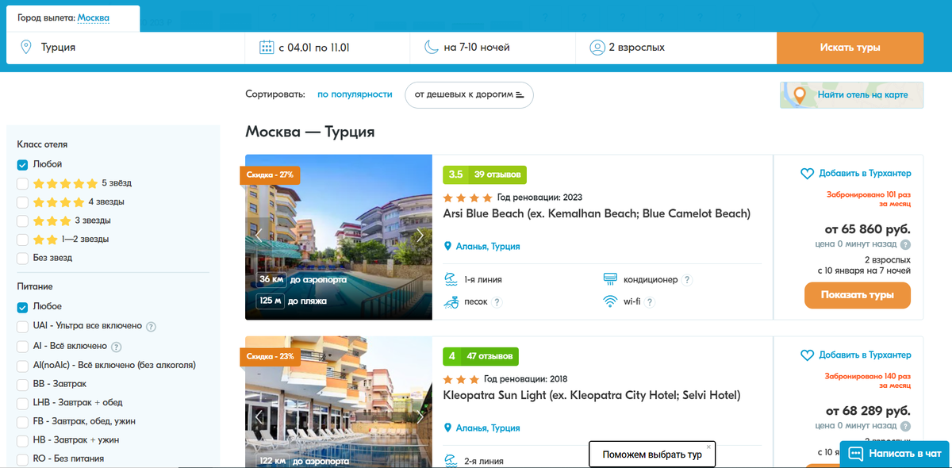The image size is (952, 468).
Task: Close the Поможем выбрать тур popup
Action: pyautogui.click(x=708, y=447)
